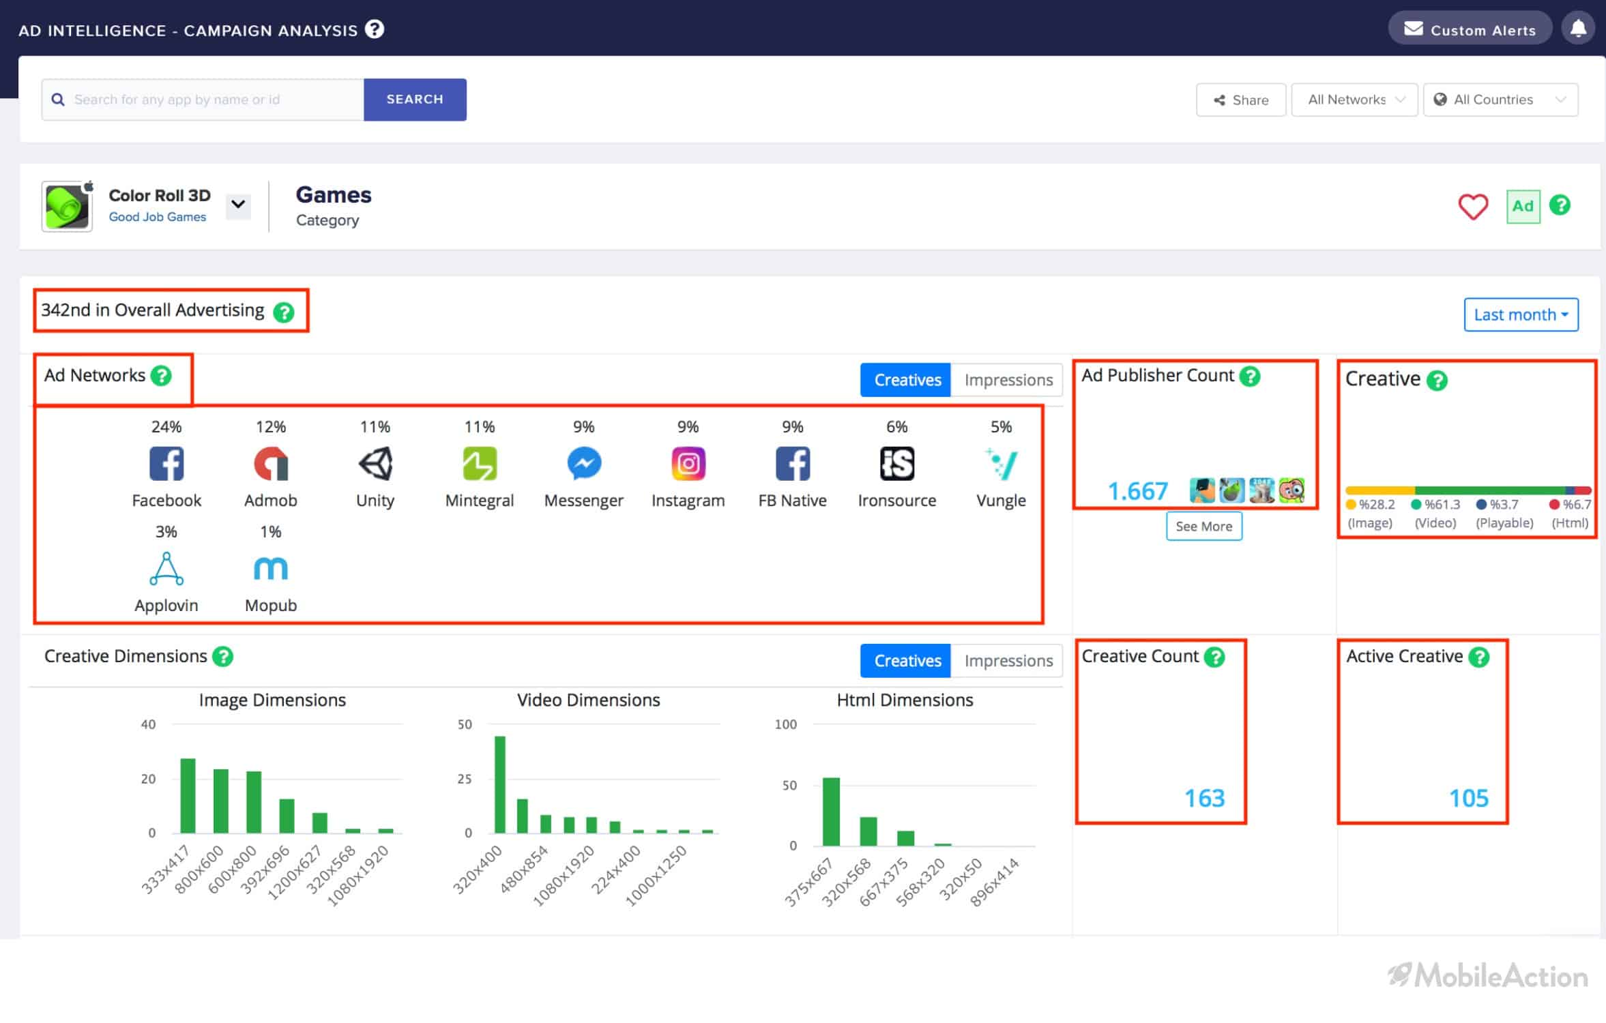Click the Ironsource network icon
This screenshot has height=1023, width=1606.
coord(896,464)
